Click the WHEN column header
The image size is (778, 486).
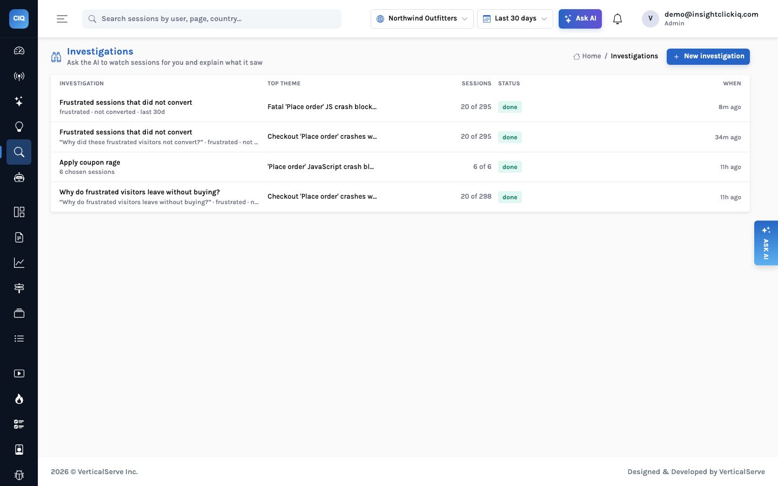click(x=732, y=84)
